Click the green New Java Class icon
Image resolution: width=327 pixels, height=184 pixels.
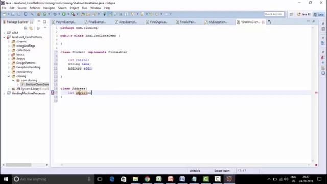click(44, 14)
